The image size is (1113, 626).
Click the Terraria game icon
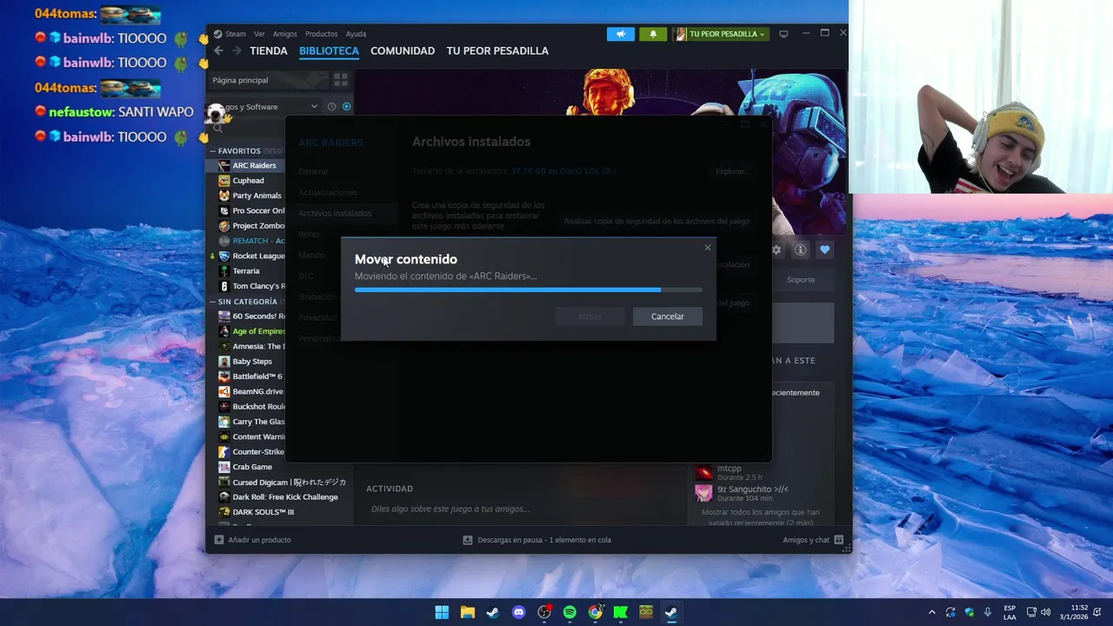tap(224, 271)
